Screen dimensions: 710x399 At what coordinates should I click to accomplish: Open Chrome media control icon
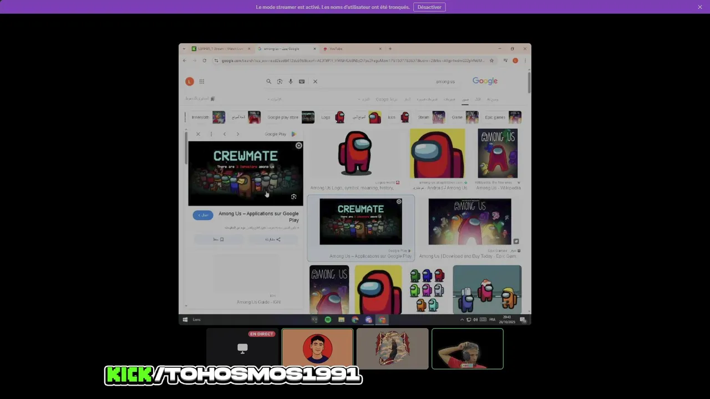point(505,60)
